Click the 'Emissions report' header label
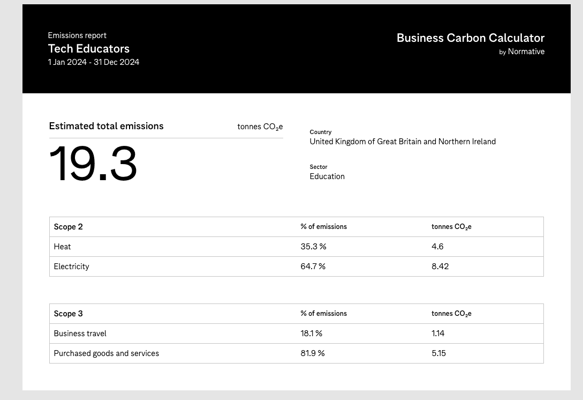The width and height of the screenshot is (583, 400). click(77, 35)
